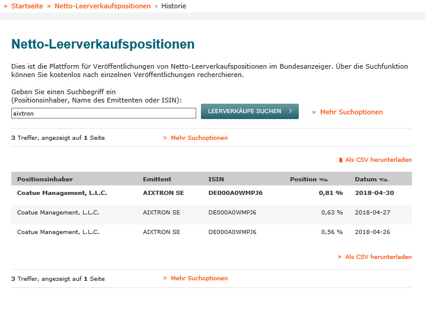Image resolution: width=425 pixels, height=314 pixels.
Task: Download results via lower Als CSV herunterladen
Action: coord(378,257)
